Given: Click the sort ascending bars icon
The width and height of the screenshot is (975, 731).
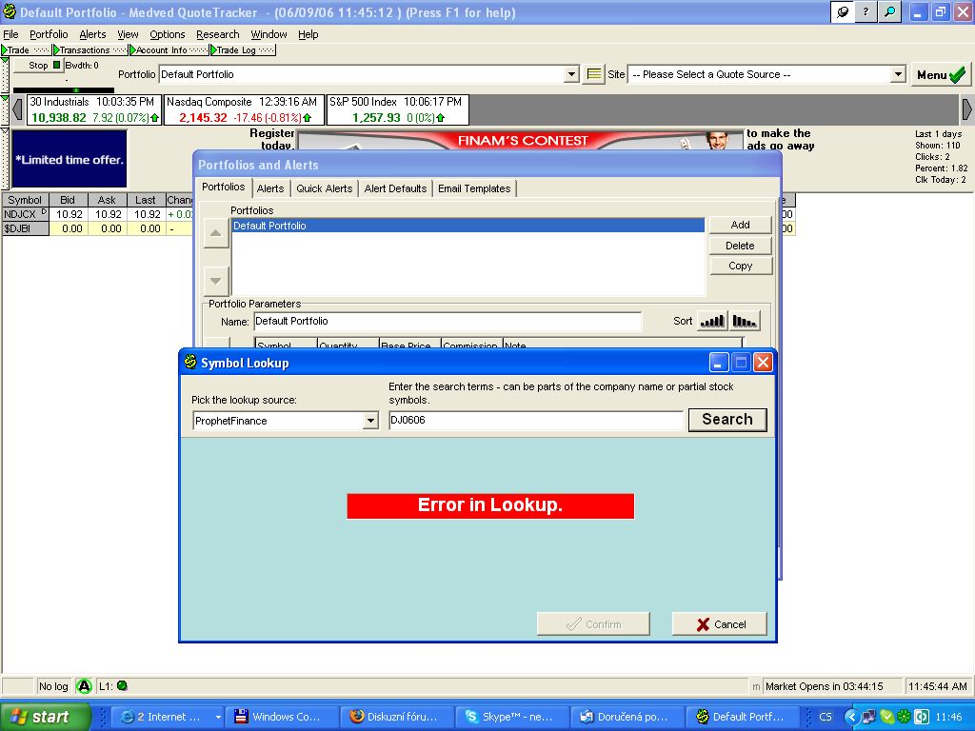Looking at the screenshot, I should [712, 322].
